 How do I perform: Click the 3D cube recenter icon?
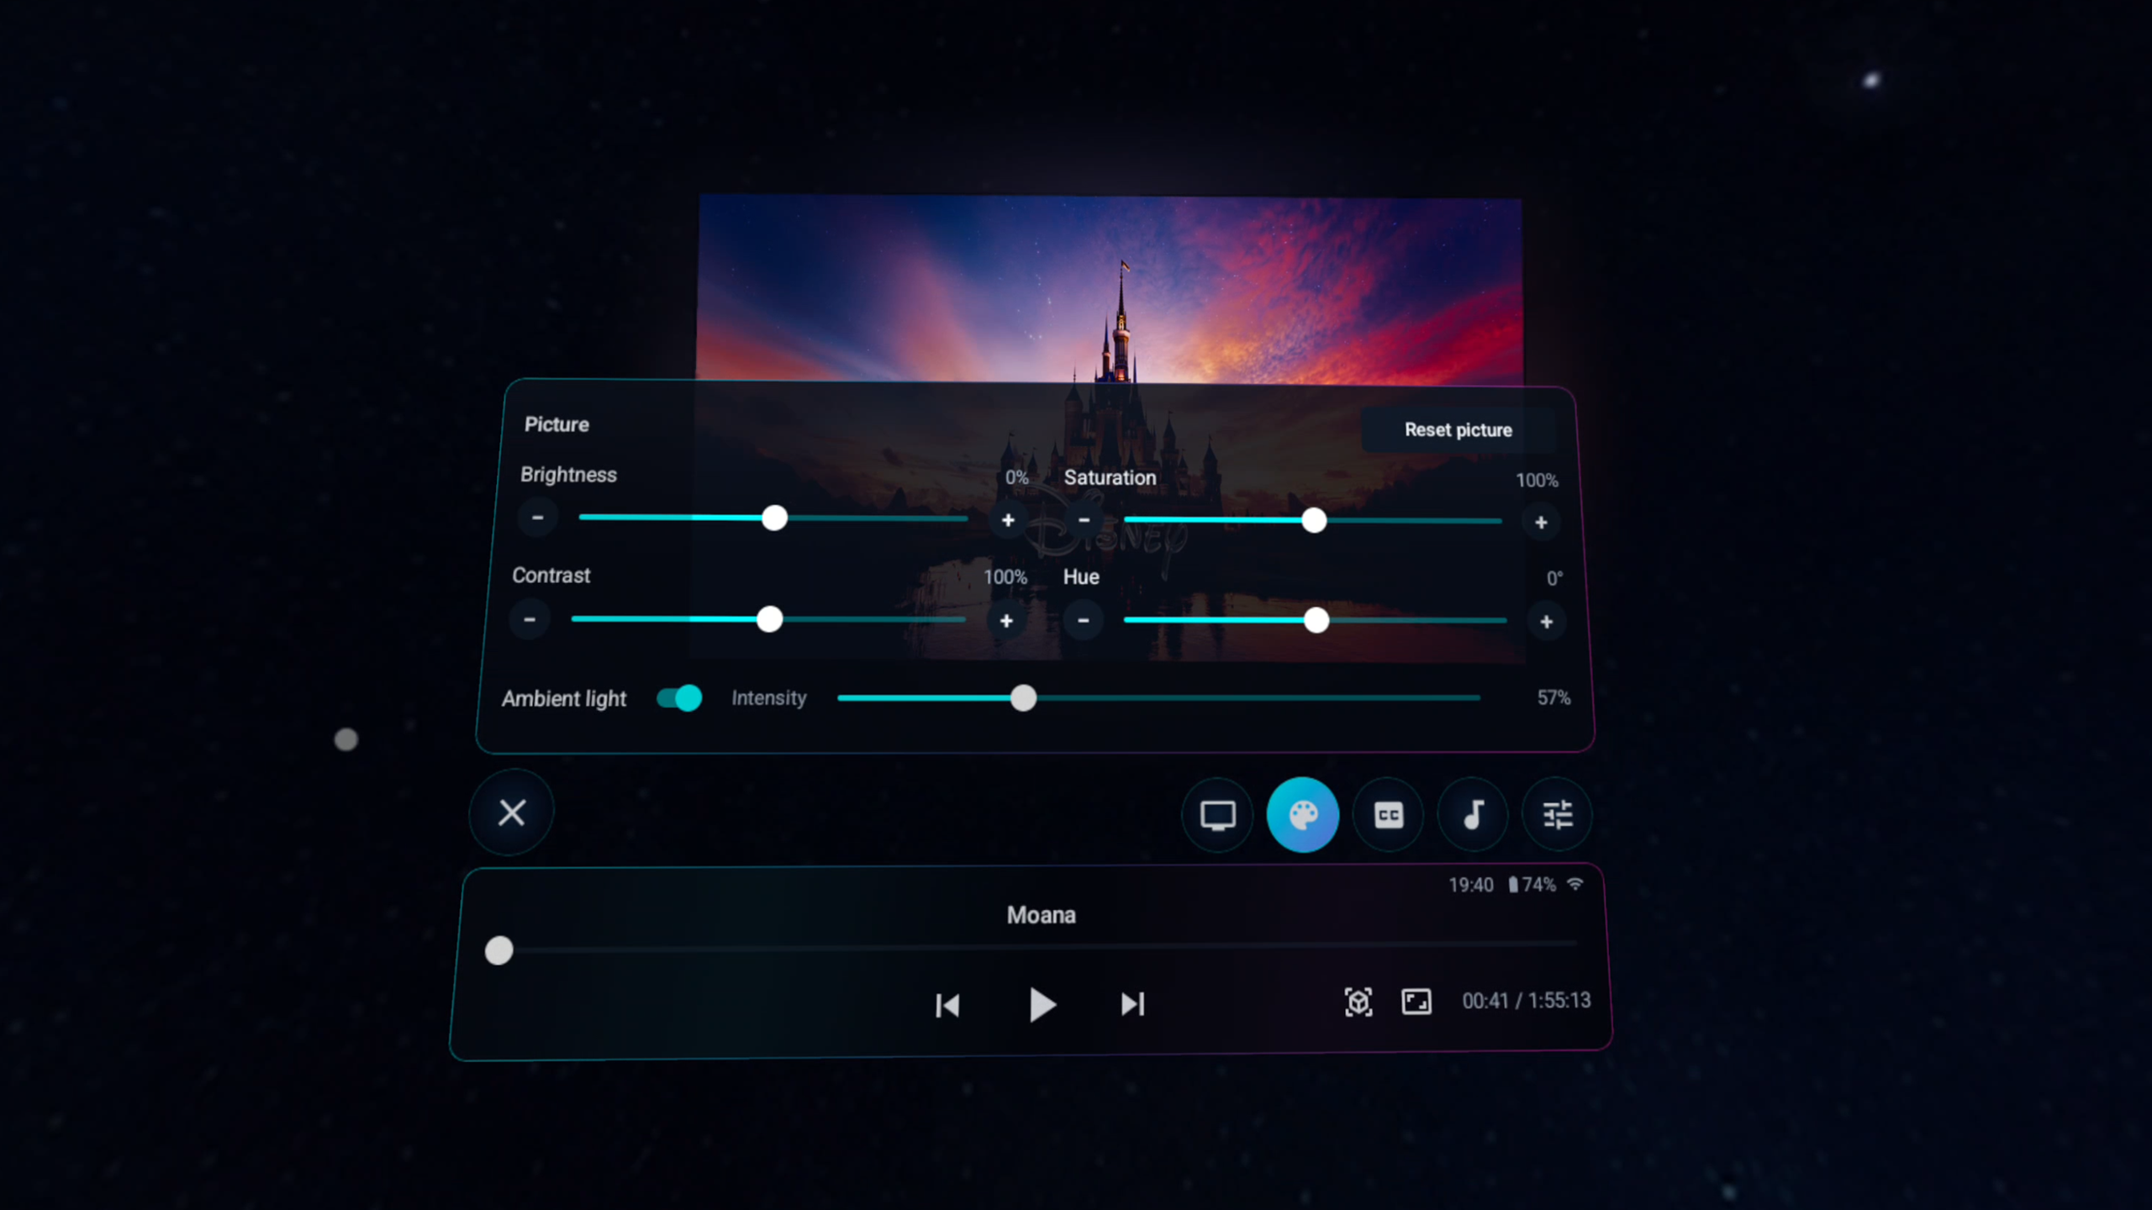1358,1002
